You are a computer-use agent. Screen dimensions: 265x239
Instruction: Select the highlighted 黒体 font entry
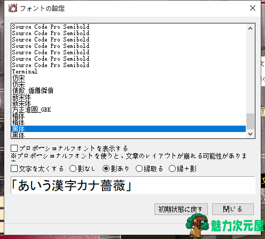tap(128, 129)
